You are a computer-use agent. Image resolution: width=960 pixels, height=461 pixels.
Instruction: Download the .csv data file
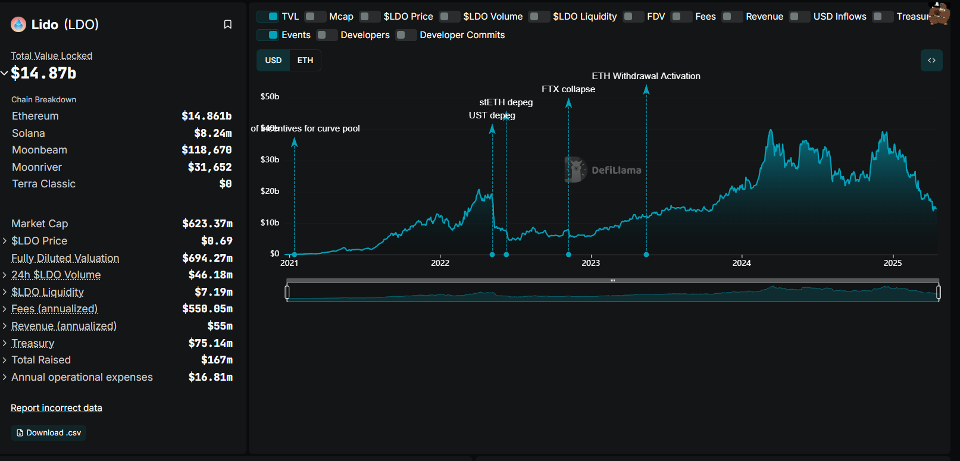coord(48,433)
